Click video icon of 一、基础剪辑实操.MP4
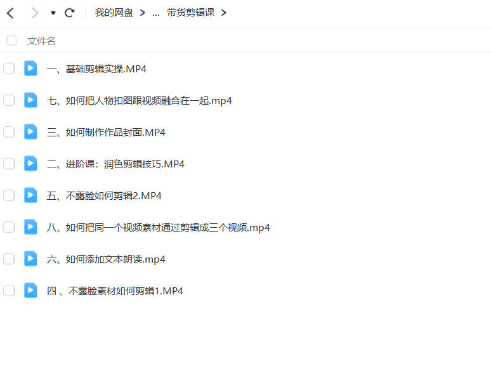Screen dimensions: 491x380 click(30, 69)
